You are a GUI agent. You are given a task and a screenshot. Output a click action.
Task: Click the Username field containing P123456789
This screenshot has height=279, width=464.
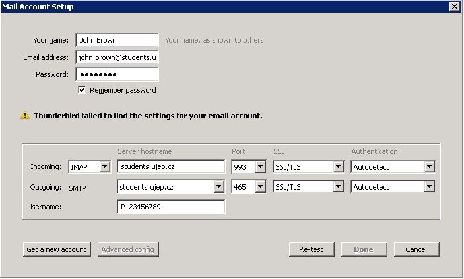(171, 207)
